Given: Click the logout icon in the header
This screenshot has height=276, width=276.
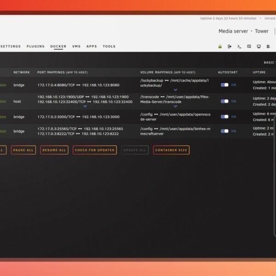Looking at the screenshot, I should [230, 46].
